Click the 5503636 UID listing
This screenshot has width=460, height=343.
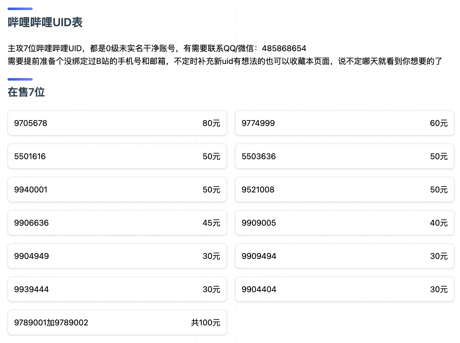point(344,156)
